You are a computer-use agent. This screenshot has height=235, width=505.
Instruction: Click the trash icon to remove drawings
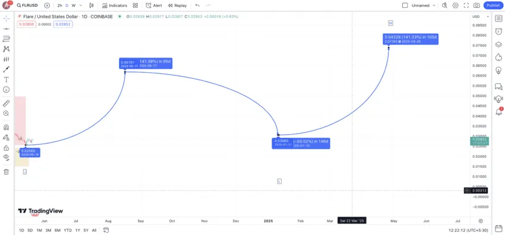click(6, 172)
